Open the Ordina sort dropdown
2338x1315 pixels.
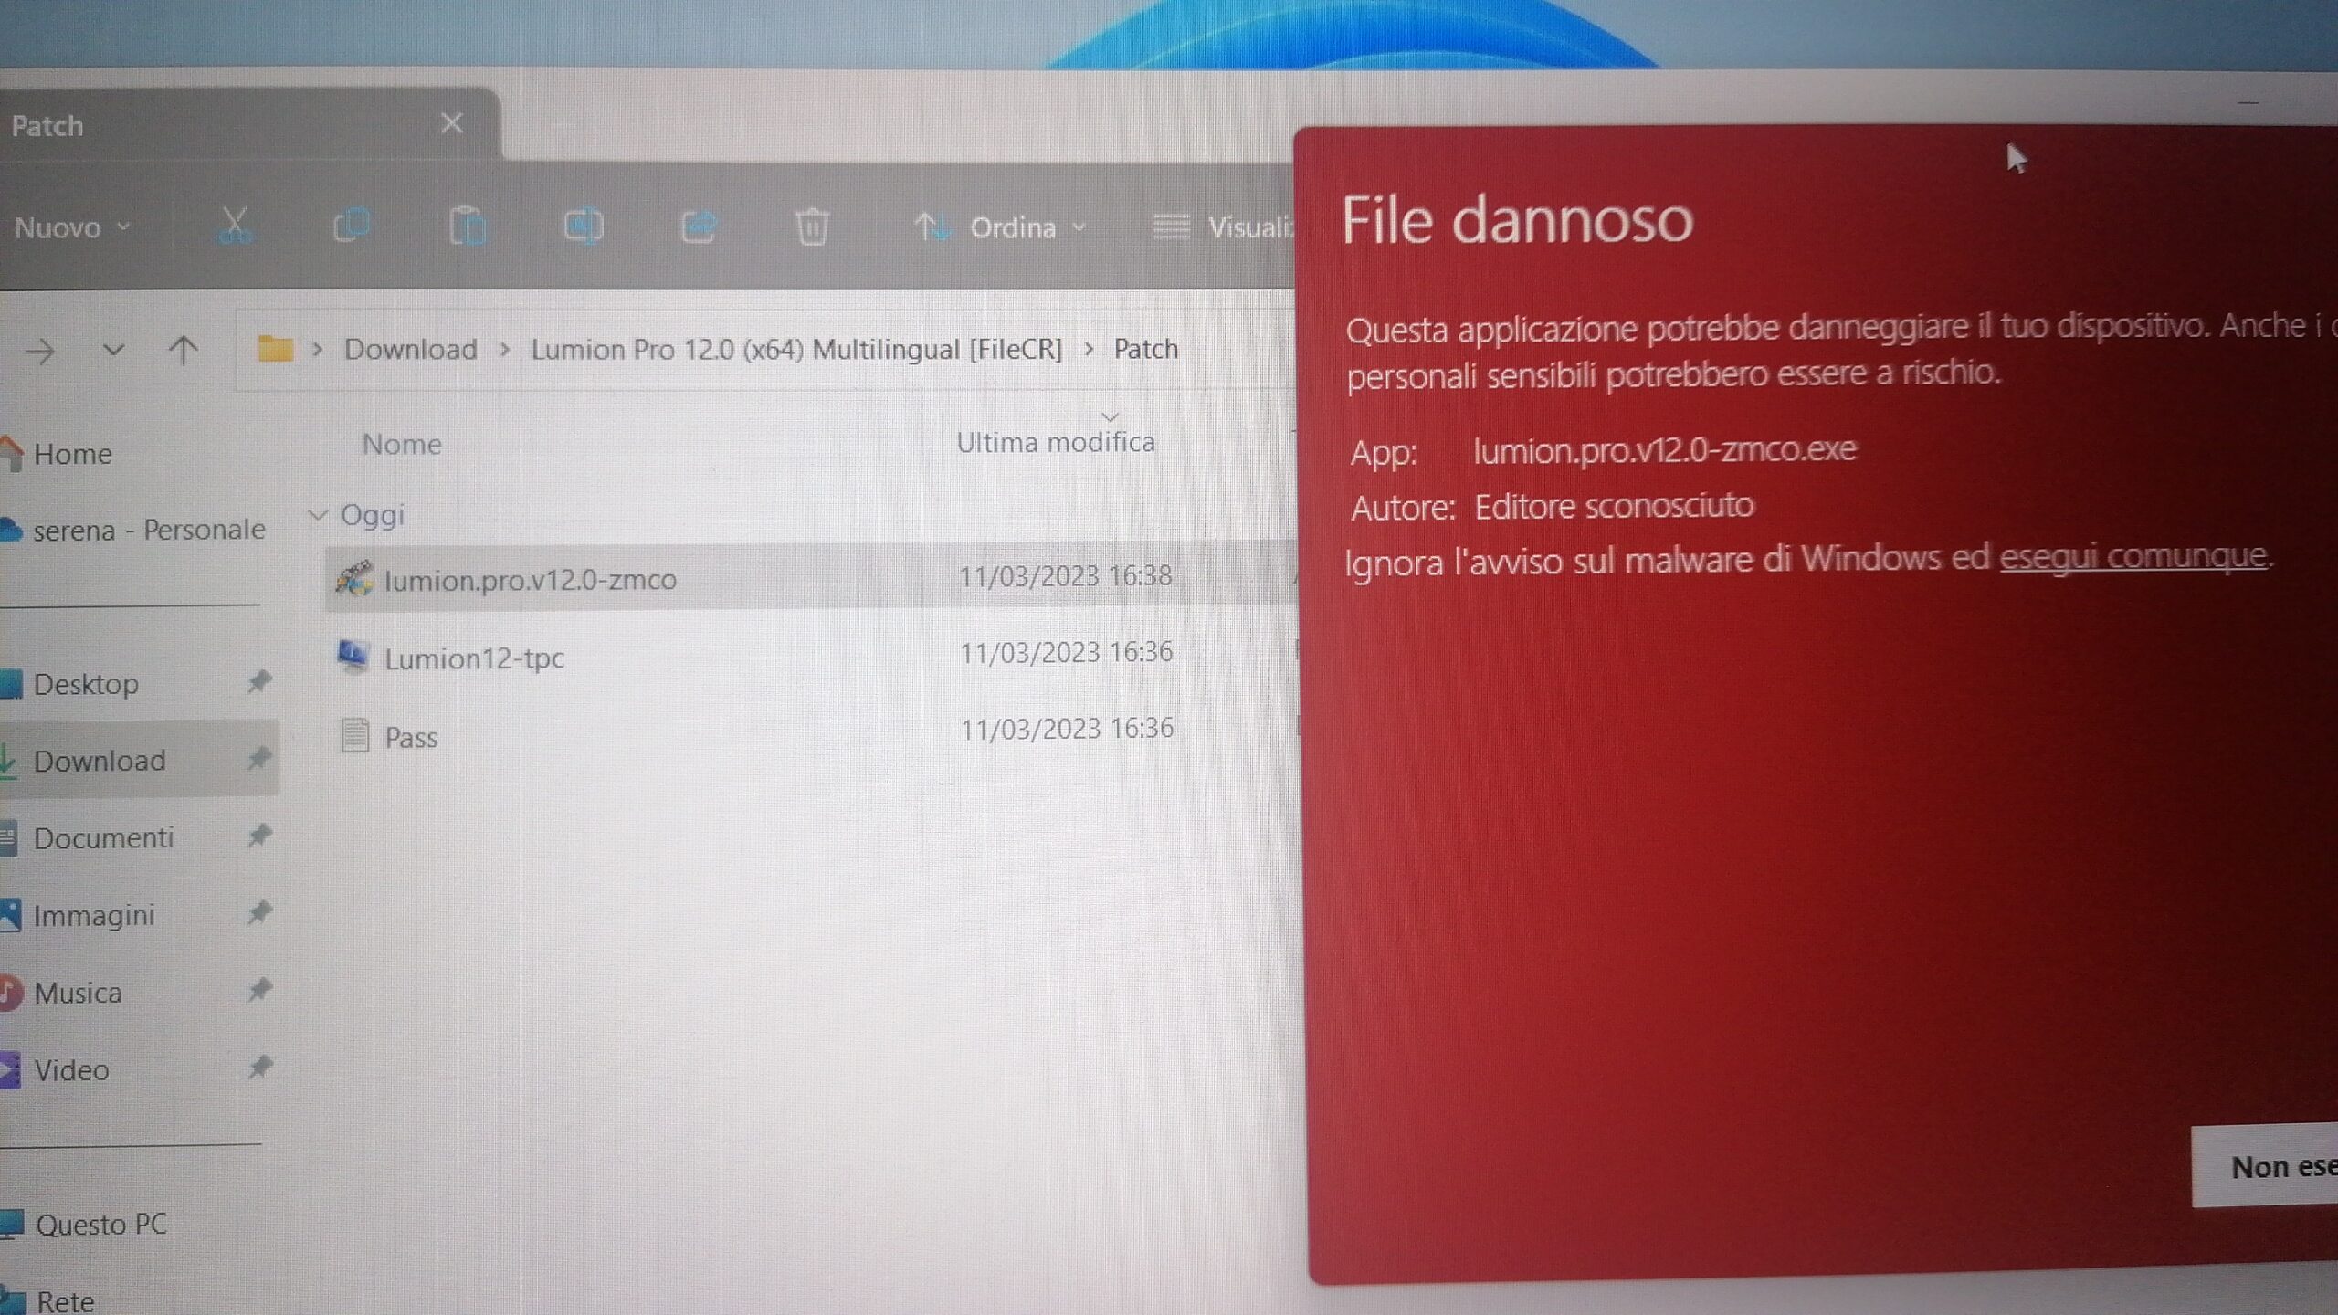(1000, 227)
